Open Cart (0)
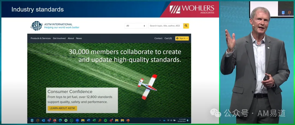This screenshot has height=125, width=295. 168,38
